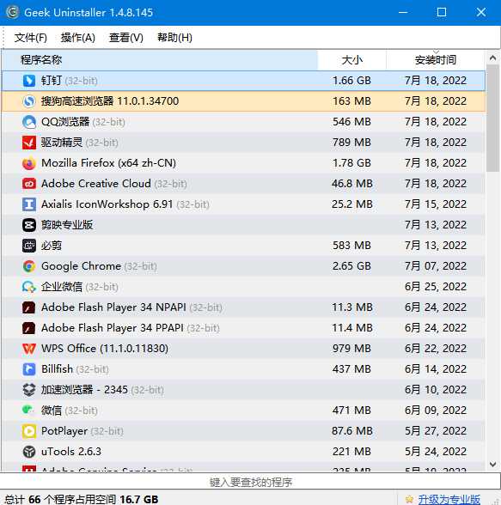This screenshot has width=501, height=505.
Task: Click the 7月 15, 2022 install date
Action: pos(436,204)
